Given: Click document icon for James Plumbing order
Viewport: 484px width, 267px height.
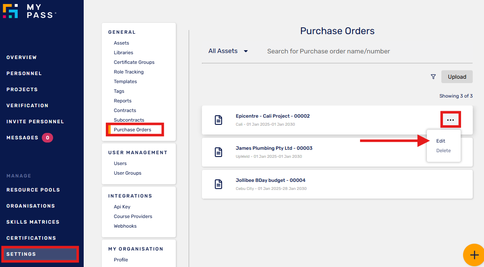Looking at the screenshot, I should coord(218,152).
